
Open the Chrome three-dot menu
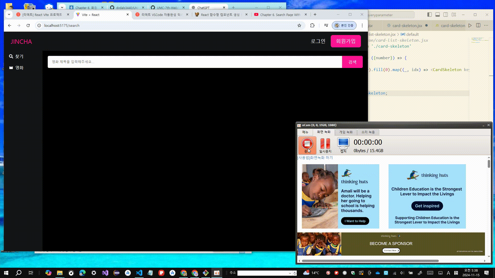click(362, 25)
